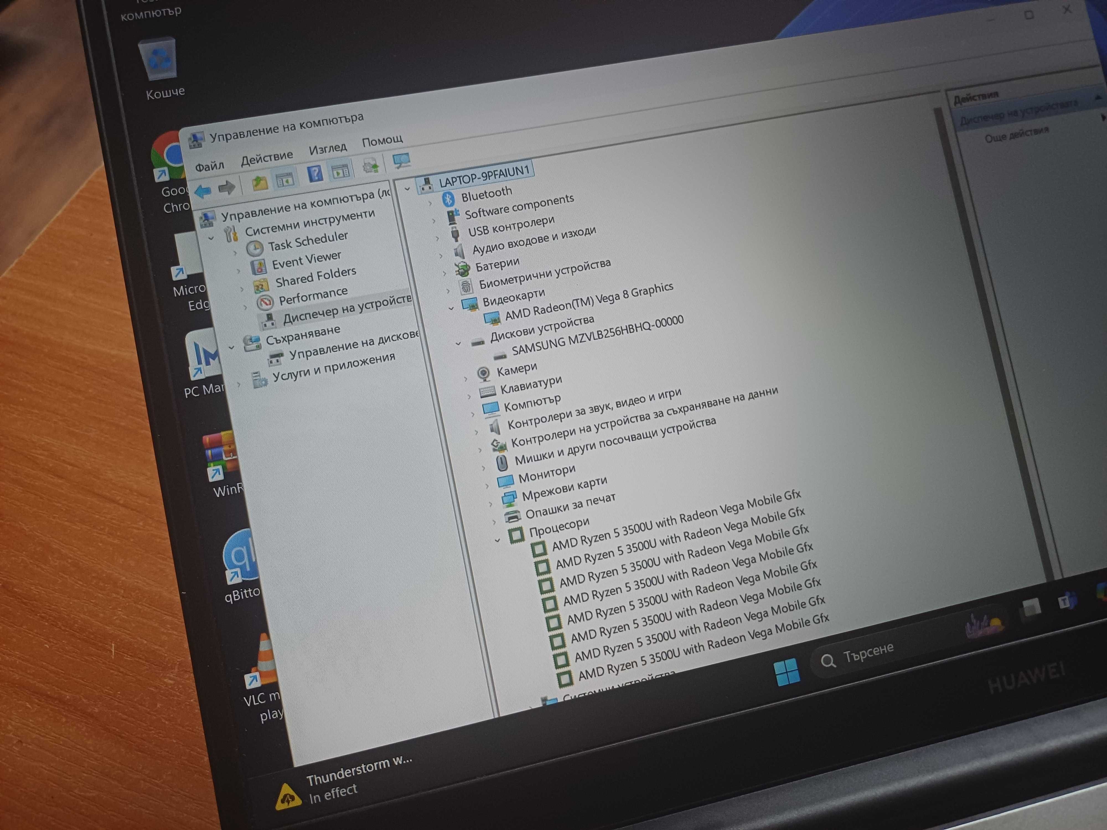The width and height of the screenshot is (1107, 830).
Task: Click the Мишки и други посочващи устройства mouse icon
Action: [x=501, y=462]
